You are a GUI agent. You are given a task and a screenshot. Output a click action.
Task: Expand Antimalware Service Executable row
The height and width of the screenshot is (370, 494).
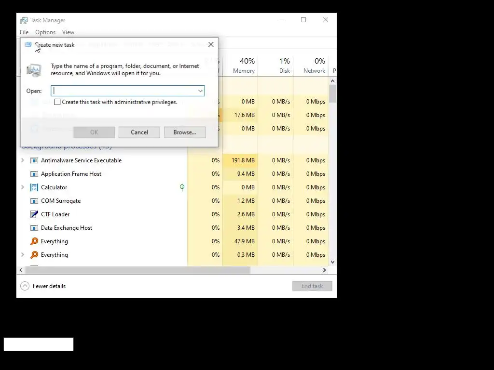23,160
